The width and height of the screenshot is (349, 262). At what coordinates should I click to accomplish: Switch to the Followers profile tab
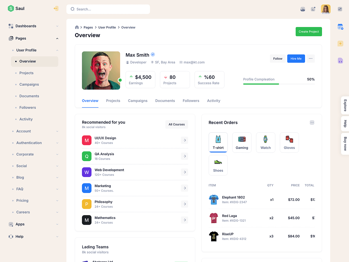click(x=191, y=101)
